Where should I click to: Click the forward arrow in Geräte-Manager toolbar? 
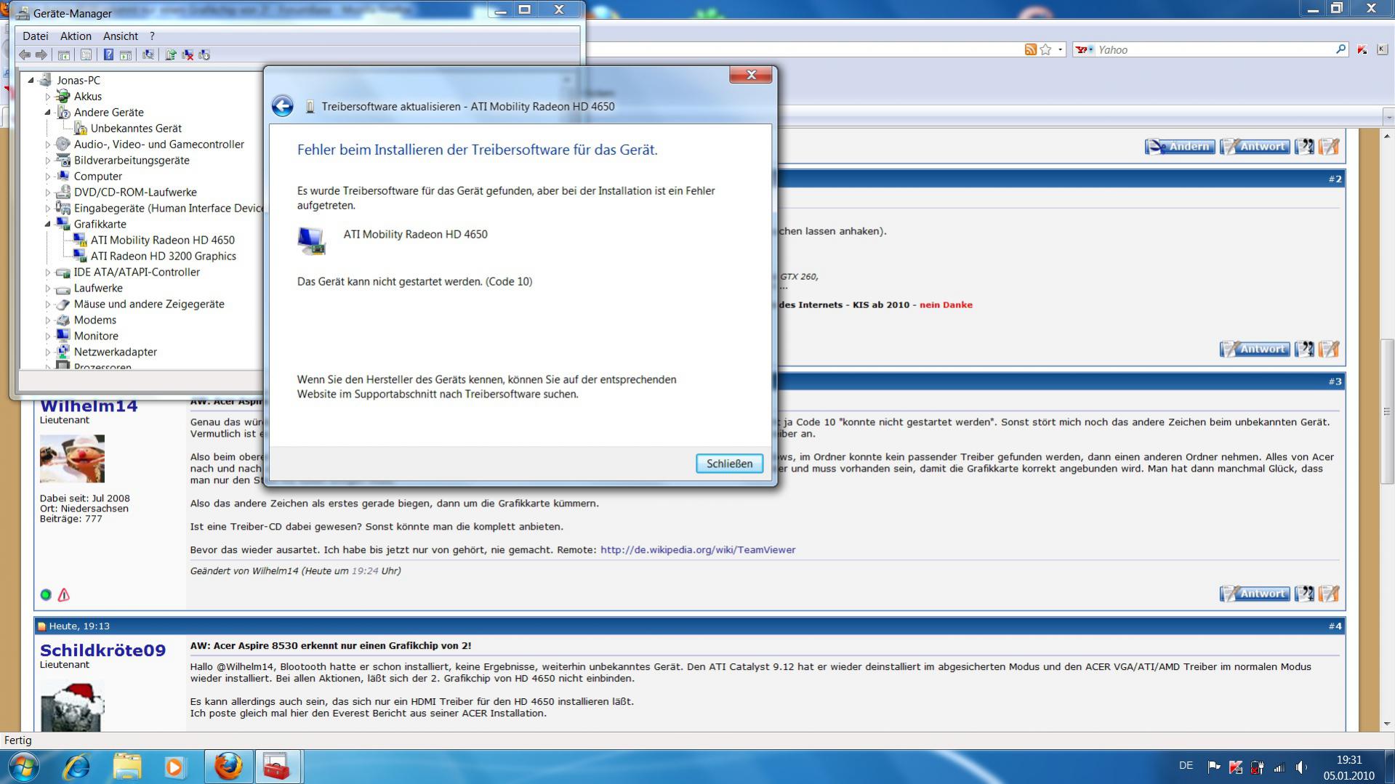click(x=41, y=54)
